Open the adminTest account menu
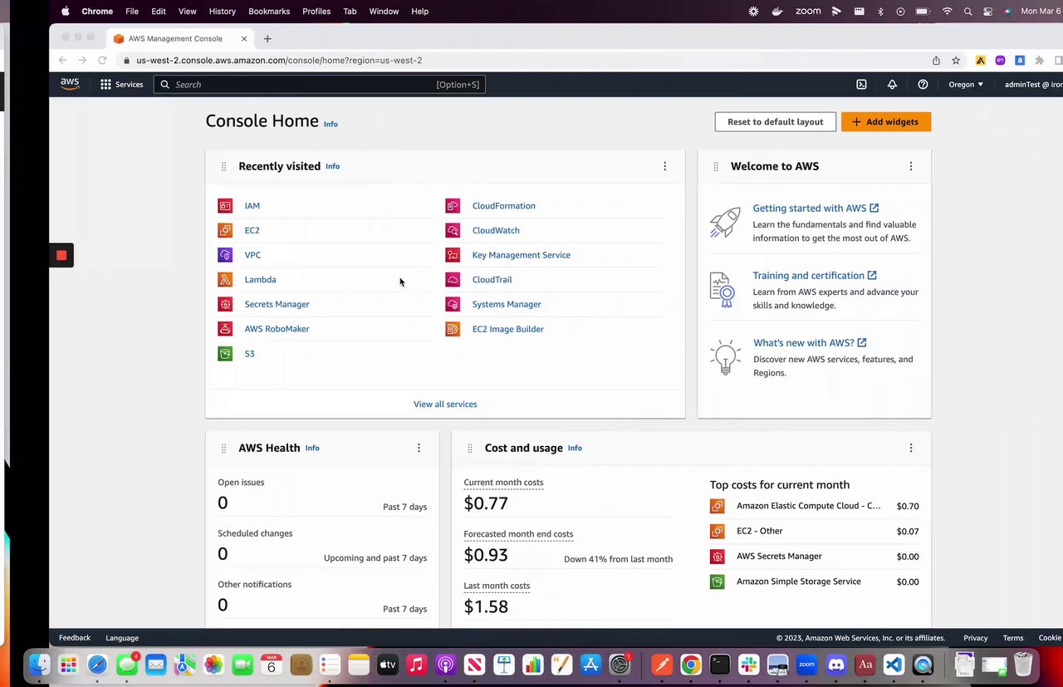The width and height of the screenshot is (1063, 687). 1032,84
